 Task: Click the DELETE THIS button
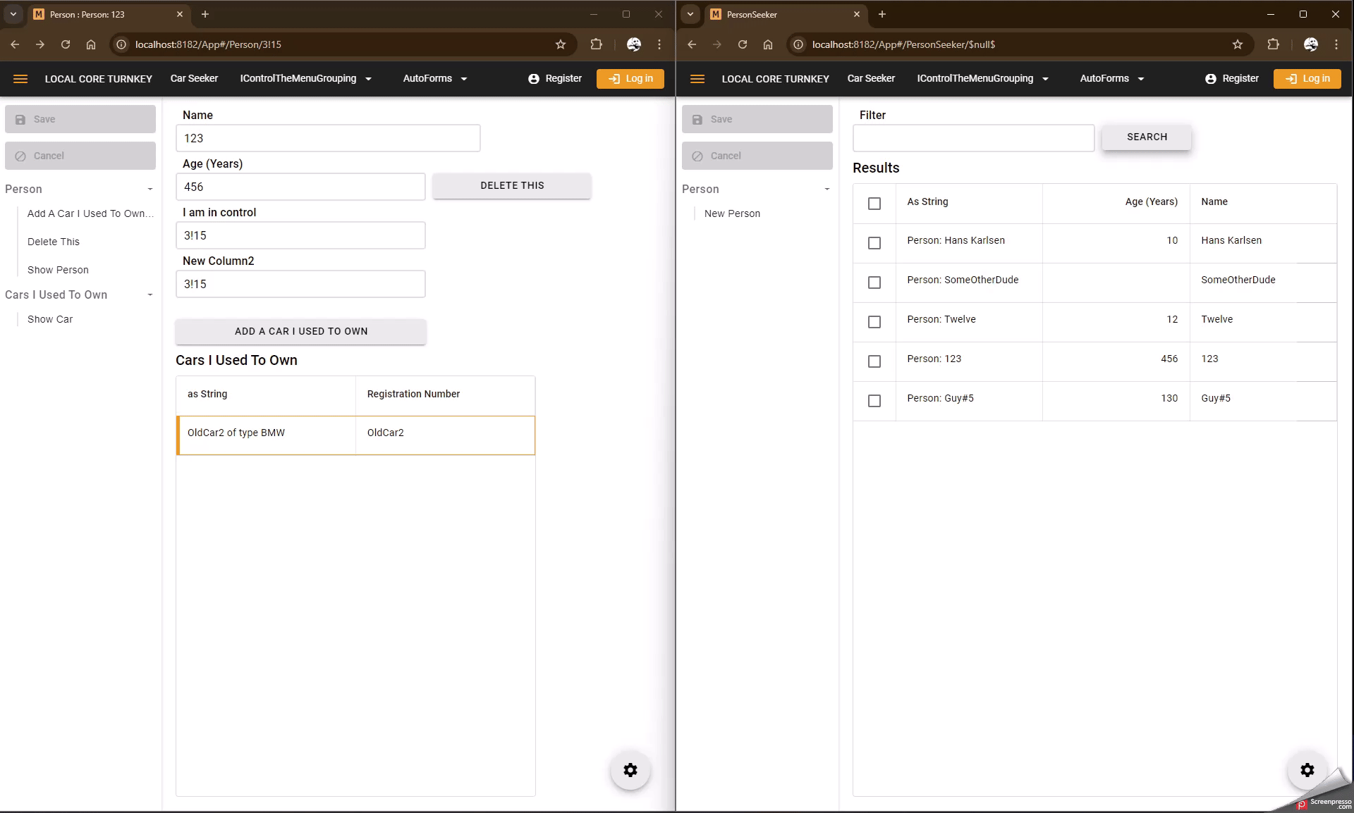tap(512, 186)
